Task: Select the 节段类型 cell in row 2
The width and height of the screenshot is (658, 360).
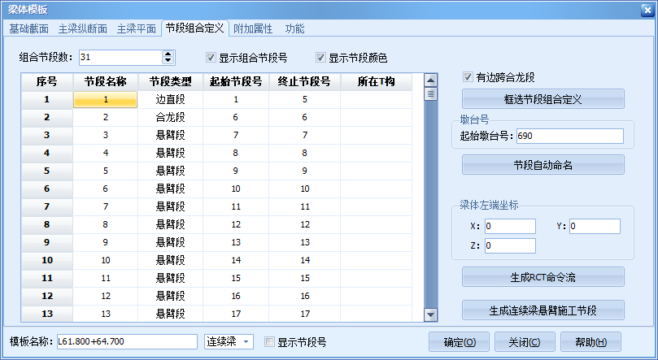Action: [171, 117]
